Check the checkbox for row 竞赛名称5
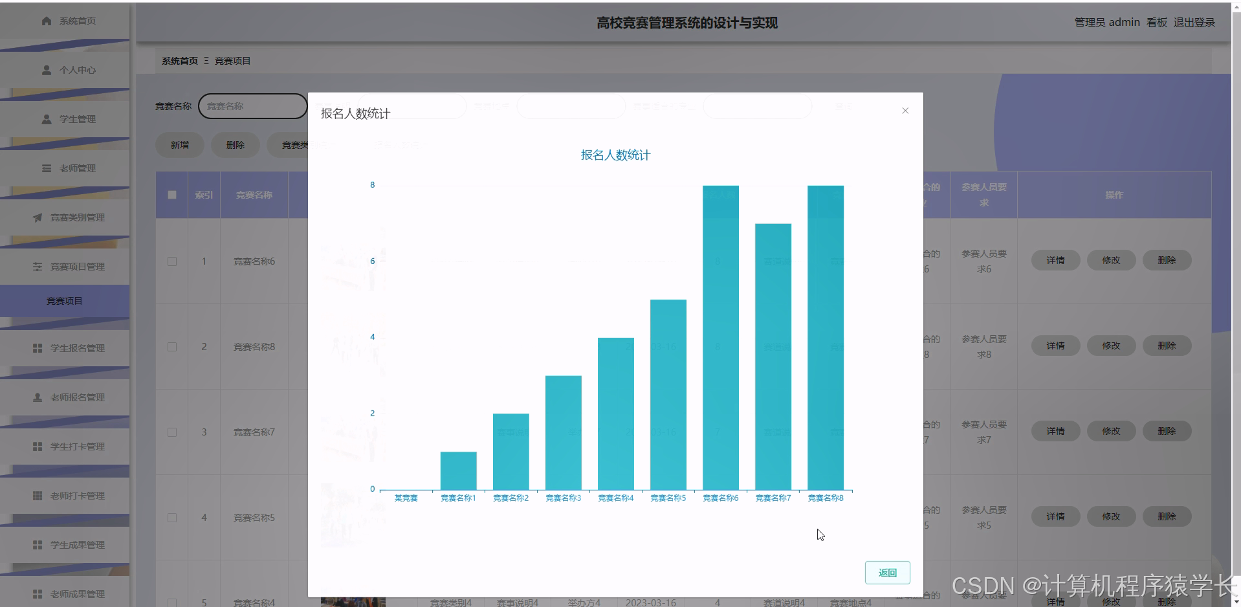This screenshot has width=1241, height=607. point(172,518)
